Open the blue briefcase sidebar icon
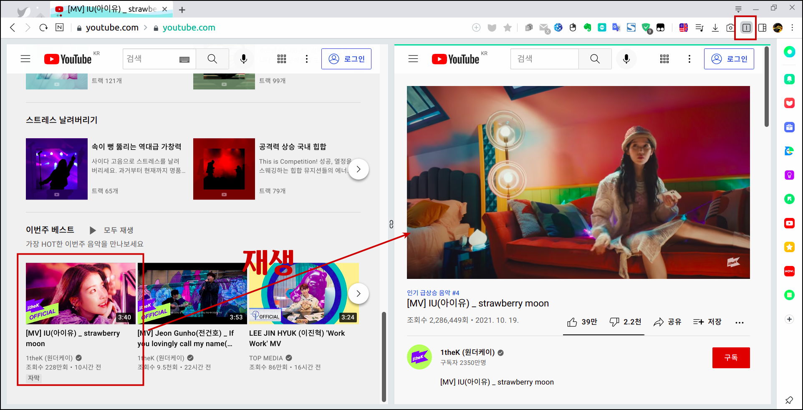The image size is (803, 410). (789, 127)
